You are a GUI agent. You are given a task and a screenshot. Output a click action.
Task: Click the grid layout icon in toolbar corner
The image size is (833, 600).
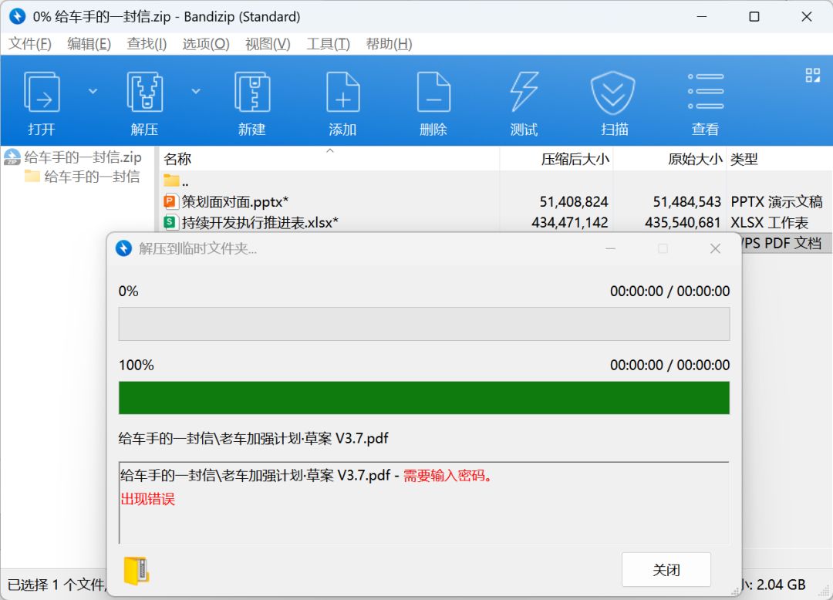(813, 76)
